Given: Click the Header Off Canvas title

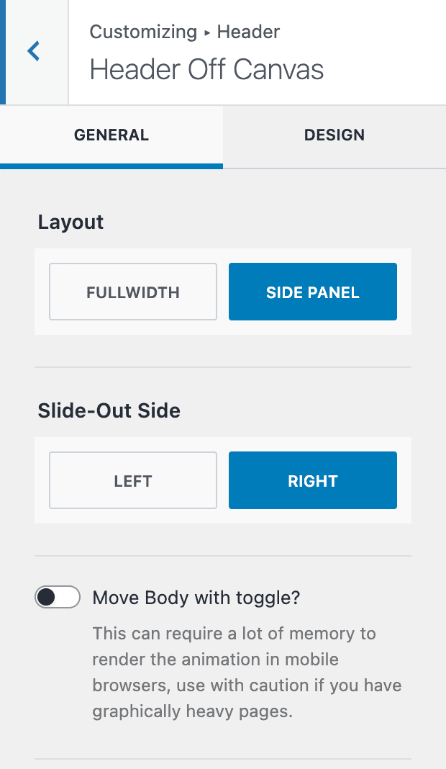Looking at the screenshot, I should 206,69.
